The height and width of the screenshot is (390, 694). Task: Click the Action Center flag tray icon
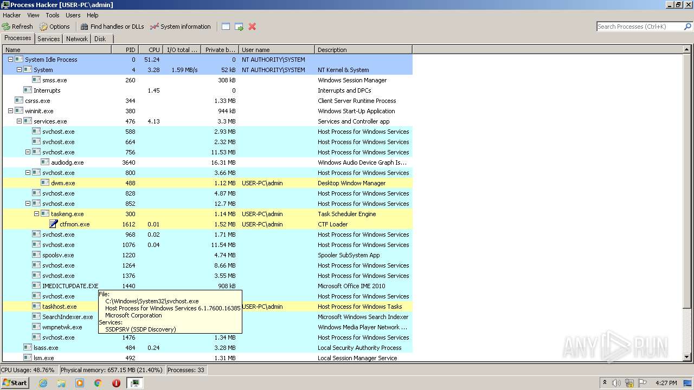(642, 383)
